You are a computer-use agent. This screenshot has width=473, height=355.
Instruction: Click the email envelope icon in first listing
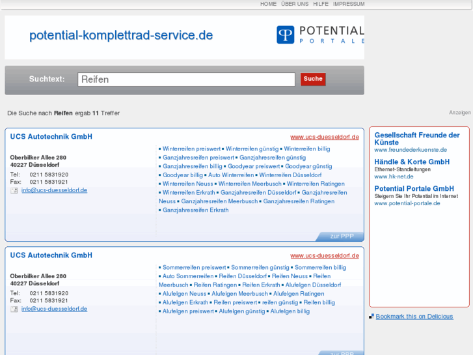[x=14, y=190]
